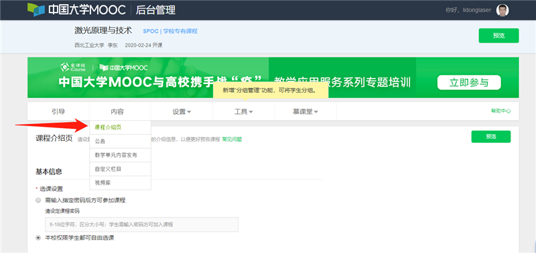Click the 立即参与 banner button
The height and width of the screenshot is (253, 536).
469,83
